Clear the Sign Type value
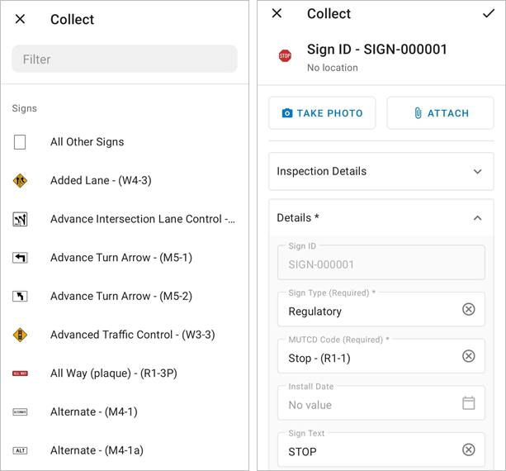The image size is (506, 471). tap(469, 309)
